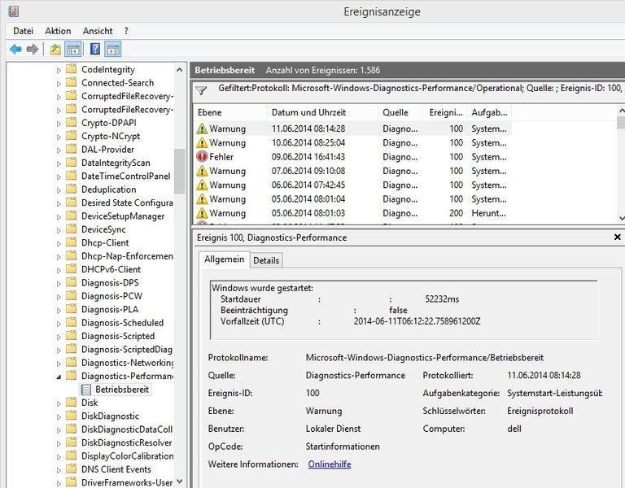This screenshot has width=625, height=488.
Task: Select the DriverFrameworks-User tree item
Action: point(127,482)
